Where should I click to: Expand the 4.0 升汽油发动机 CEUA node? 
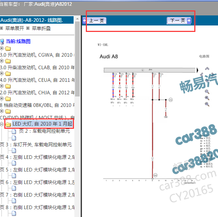pos(1,73)
